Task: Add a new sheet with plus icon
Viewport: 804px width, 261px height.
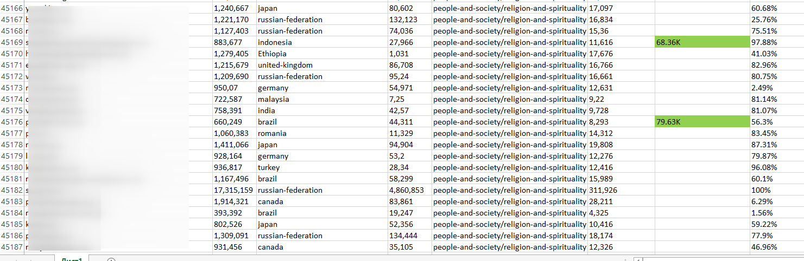Action: (111, 259)
